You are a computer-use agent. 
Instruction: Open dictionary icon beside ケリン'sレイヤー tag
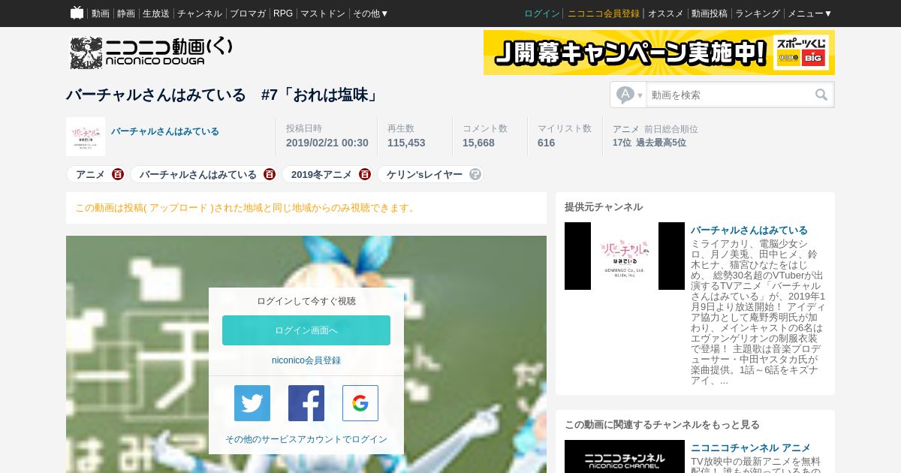point(475,174)
